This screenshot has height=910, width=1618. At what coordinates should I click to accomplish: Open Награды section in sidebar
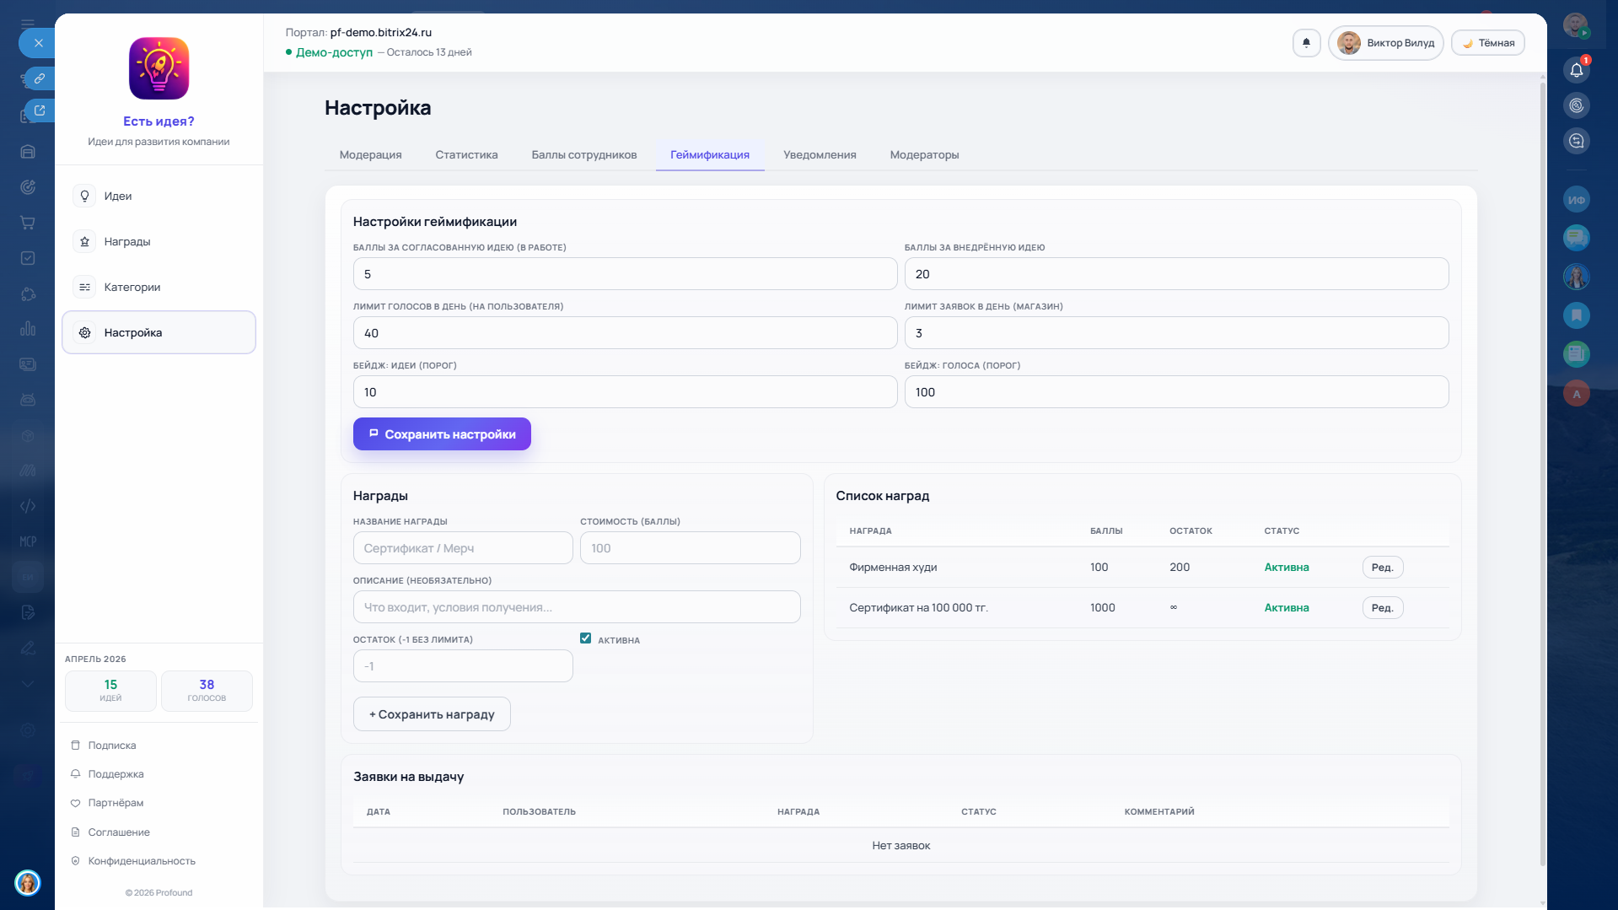[127, 242]
